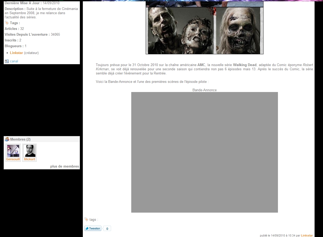Show plus de membres

64,166
